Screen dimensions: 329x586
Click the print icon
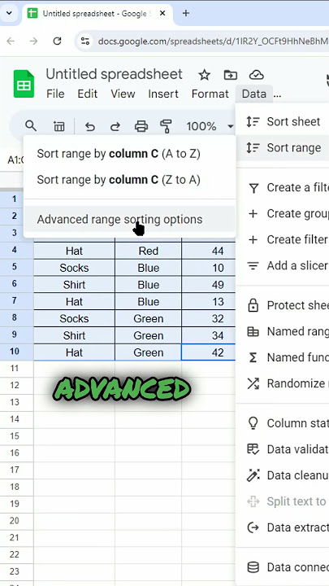(141, 127)
